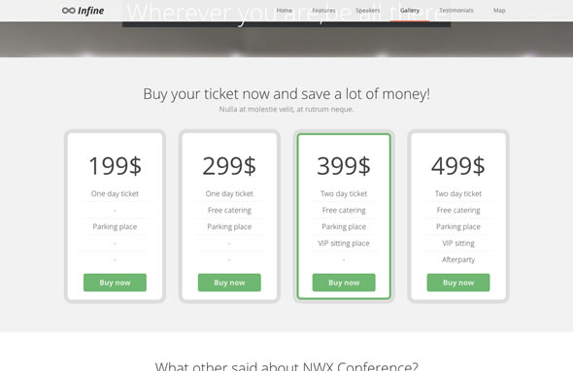The image size is (573, 371).
Task: Select the 299$ price heading
Action: (x=229, y=166)
